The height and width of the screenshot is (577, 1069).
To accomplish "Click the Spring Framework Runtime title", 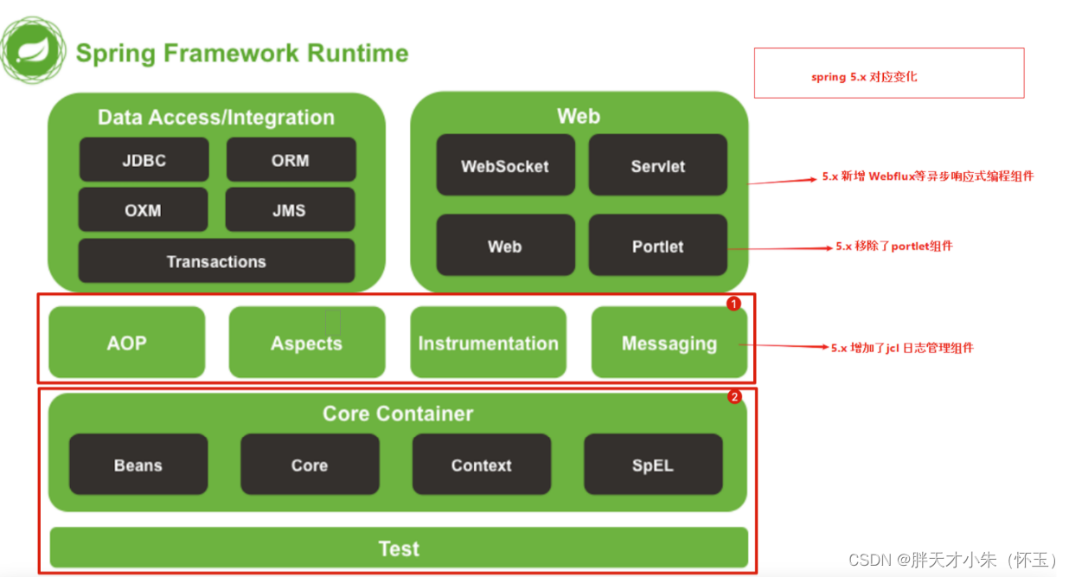I will coord(242,53).
